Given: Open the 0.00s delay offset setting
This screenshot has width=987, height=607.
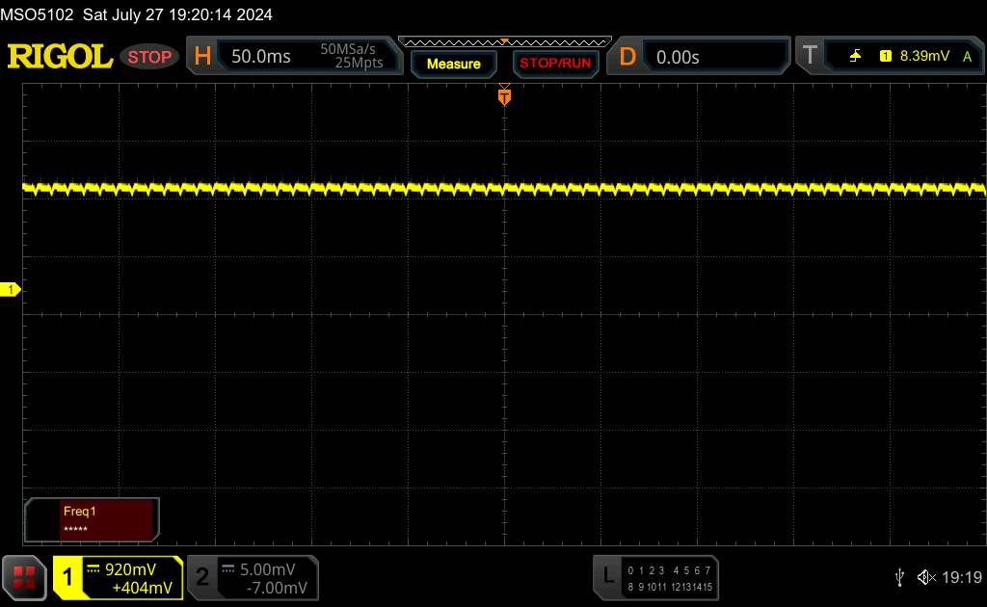Looking at the screenshot, I should tap(678, 57).
